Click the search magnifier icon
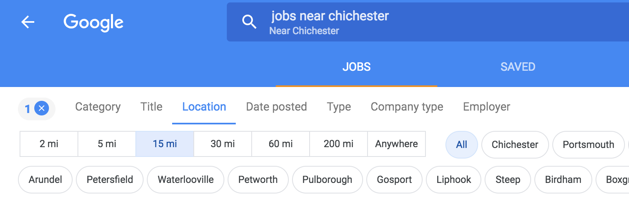Screen dimensions: 629x200 (249, 22)
